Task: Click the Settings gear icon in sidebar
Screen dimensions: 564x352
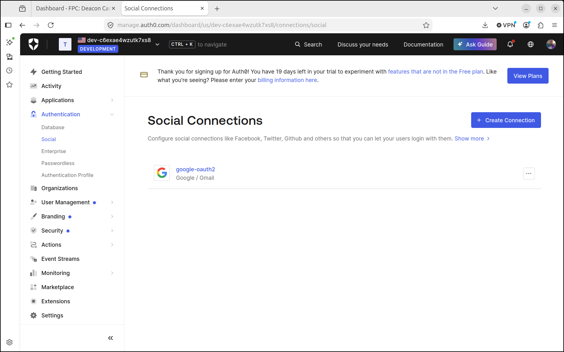Action: (34, 316)
